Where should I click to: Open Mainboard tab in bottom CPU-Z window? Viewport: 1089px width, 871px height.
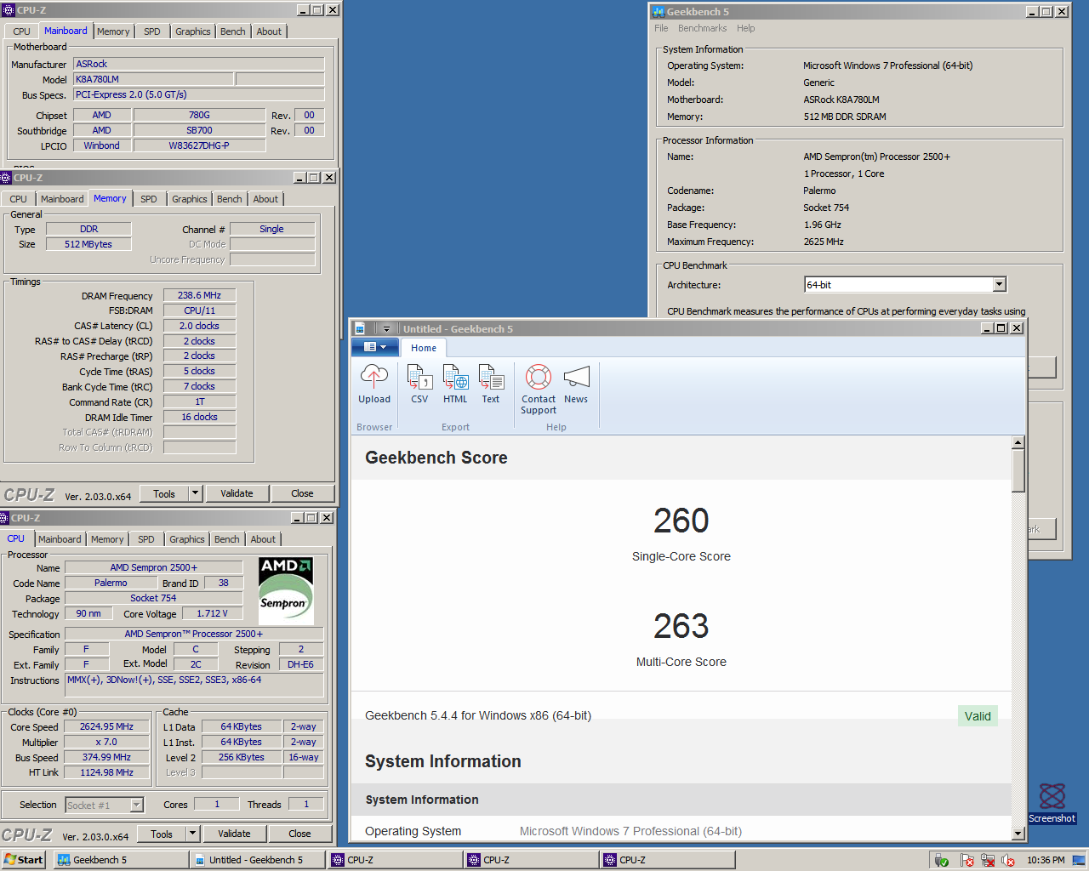pyautogui.click(x=60, y=539)
